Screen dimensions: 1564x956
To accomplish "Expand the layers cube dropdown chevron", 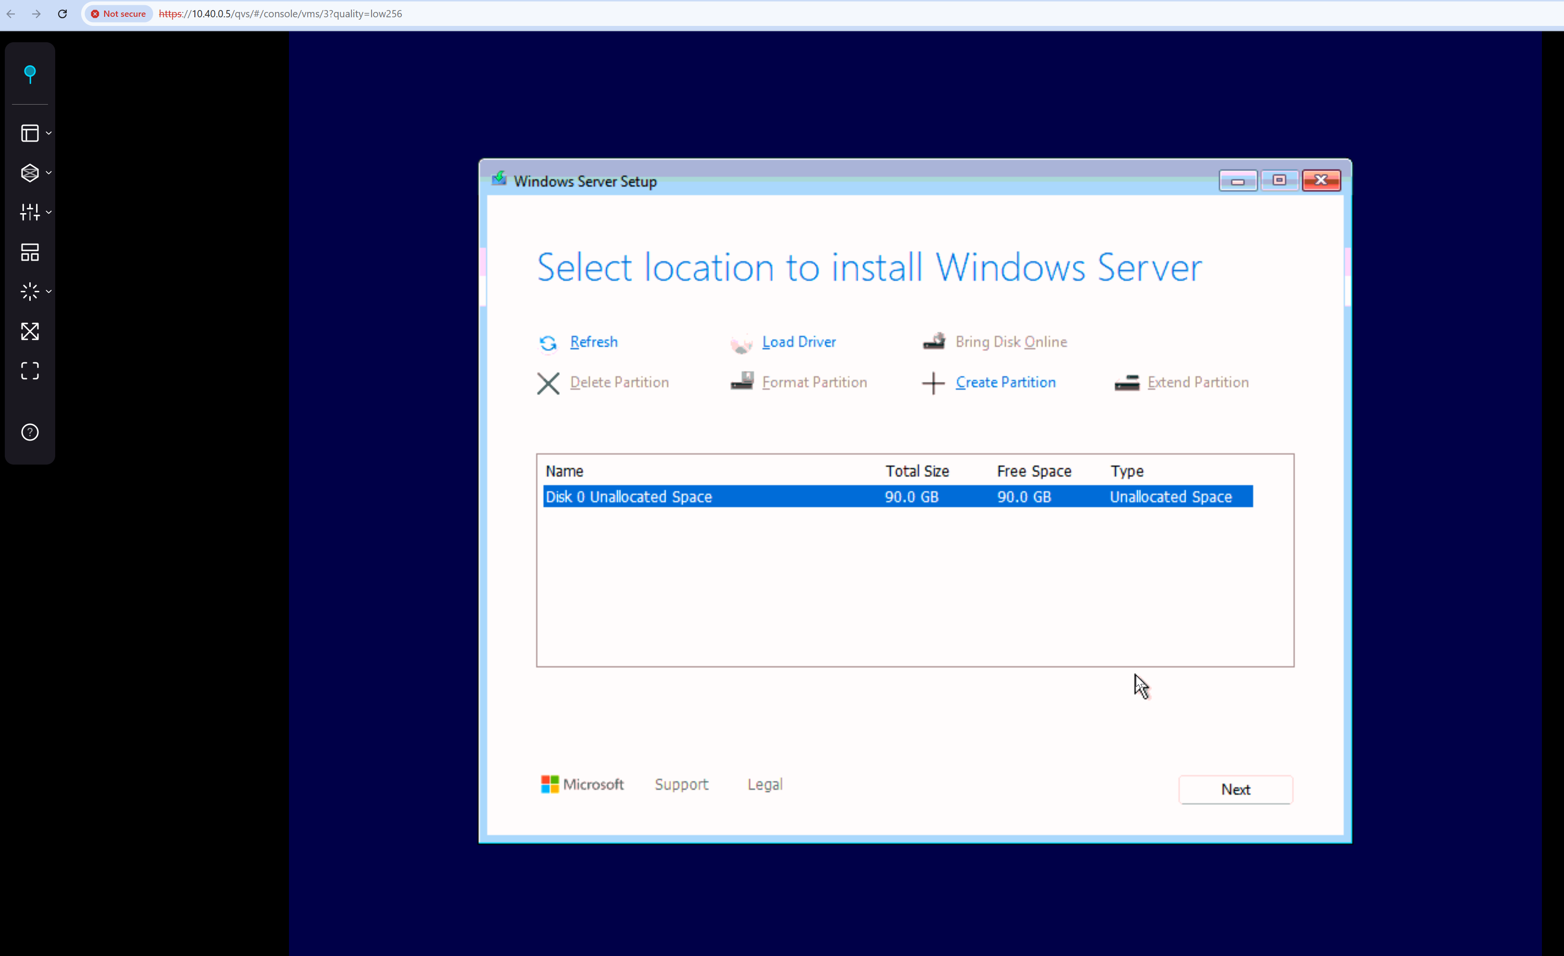I will pyautogui.click(x=49, y=173).
